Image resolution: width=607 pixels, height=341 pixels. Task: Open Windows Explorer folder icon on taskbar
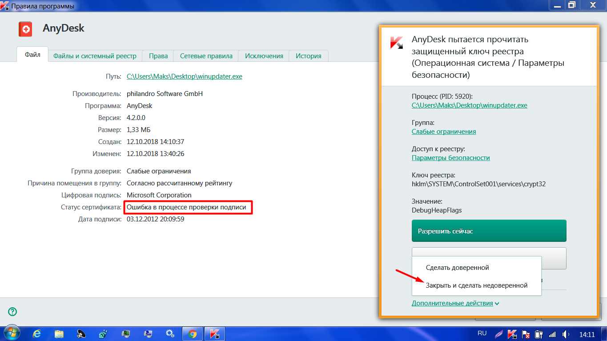pos(60,333)
